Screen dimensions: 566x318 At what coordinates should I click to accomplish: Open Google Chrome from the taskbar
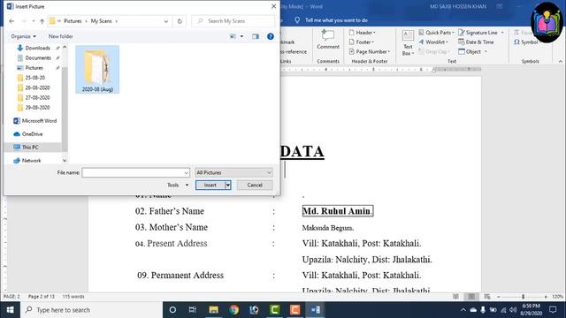233,310
